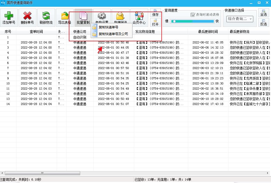Image resolution: width=271 pixels, height=183 pixels.
Task: Click the 导出表格 export icon
Action: 65,16
